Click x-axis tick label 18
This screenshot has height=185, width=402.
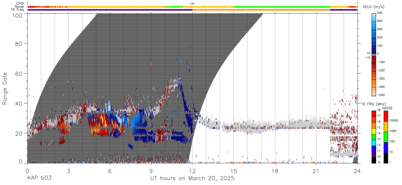(x=275, y=171)
